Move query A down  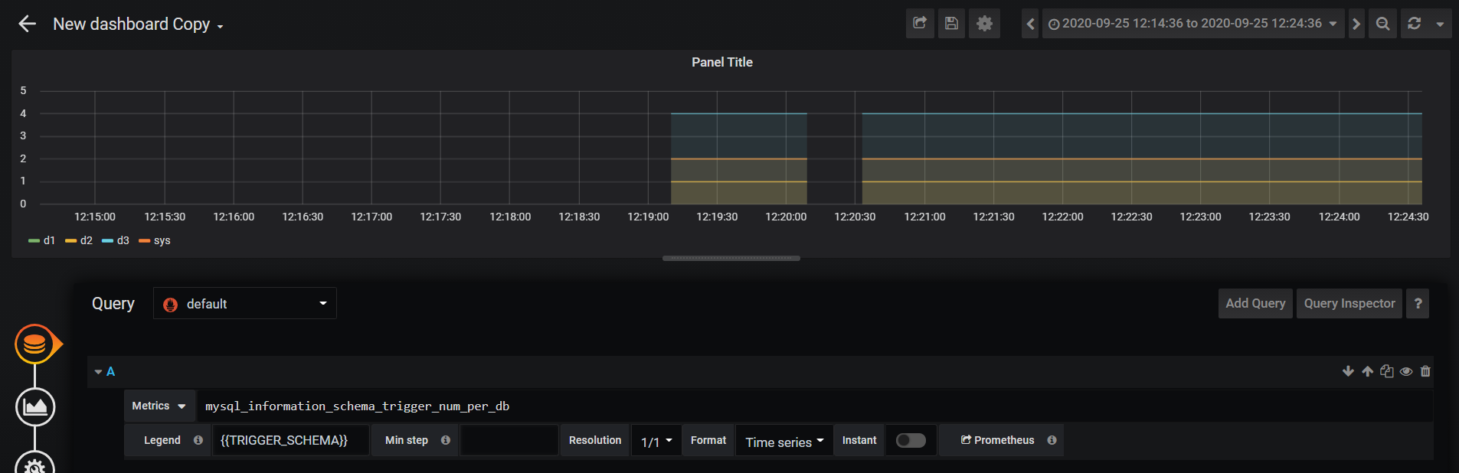(1348, 371)
